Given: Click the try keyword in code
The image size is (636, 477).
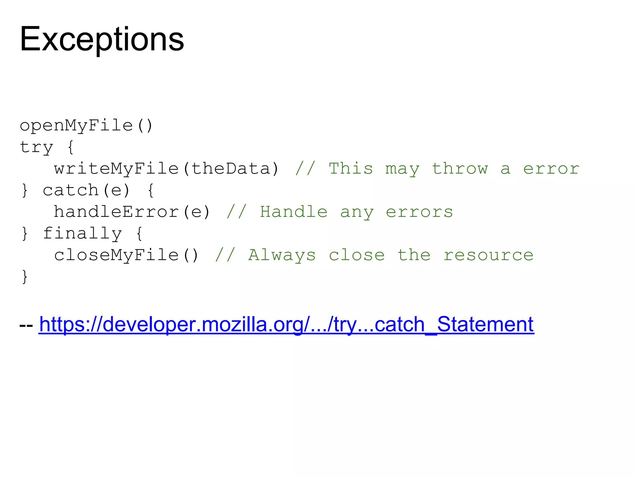Looking at the screenshot, I should click(x=36, y=148).
